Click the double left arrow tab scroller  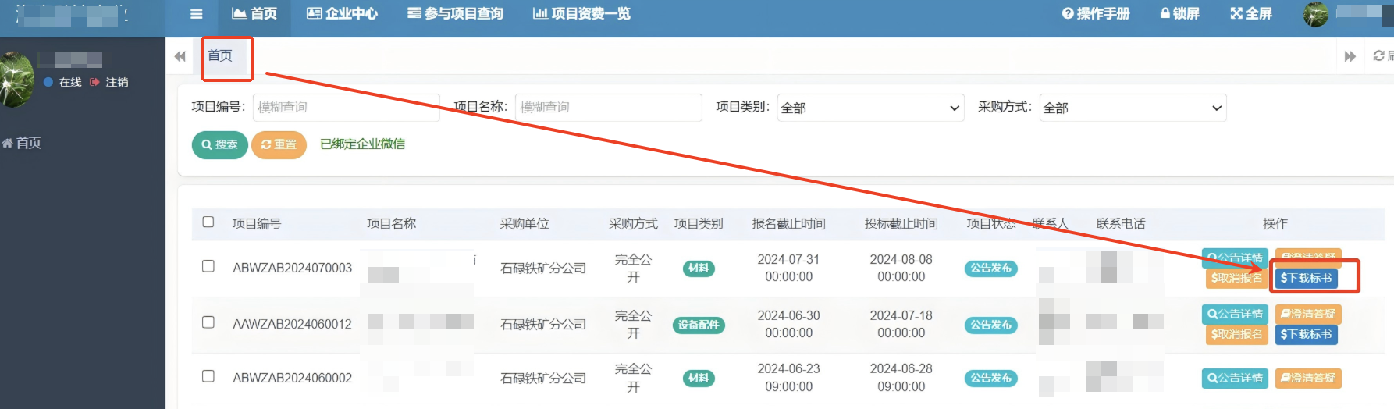pos(180,56)
